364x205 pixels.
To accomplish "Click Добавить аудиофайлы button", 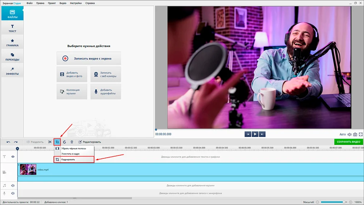I will [106, 91].
